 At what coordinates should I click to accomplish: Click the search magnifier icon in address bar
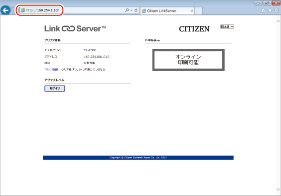click(x=127, y=10)
